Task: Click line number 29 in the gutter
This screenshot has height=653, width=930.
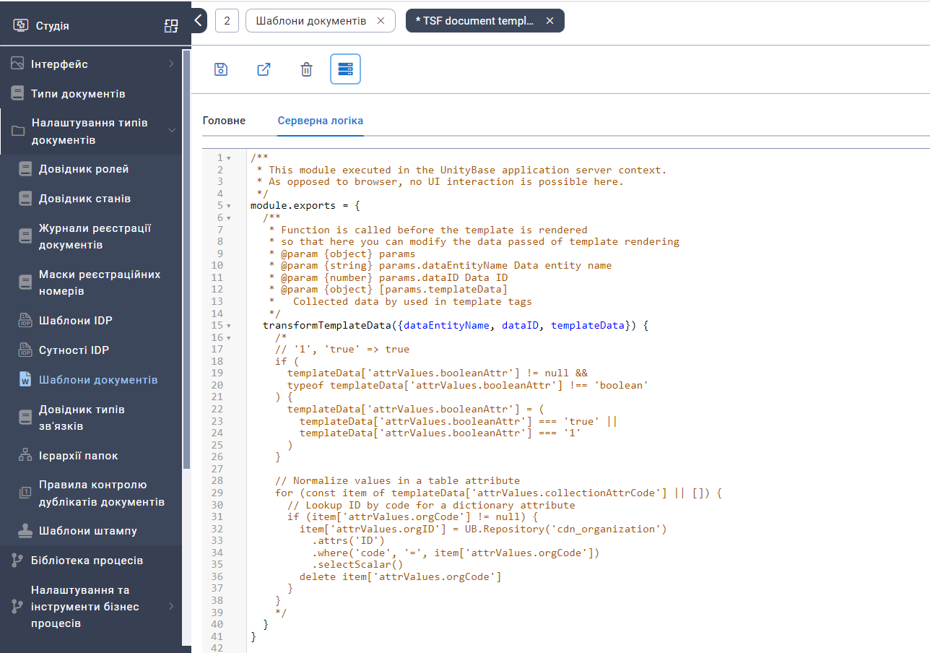Action: click(218, 493)
